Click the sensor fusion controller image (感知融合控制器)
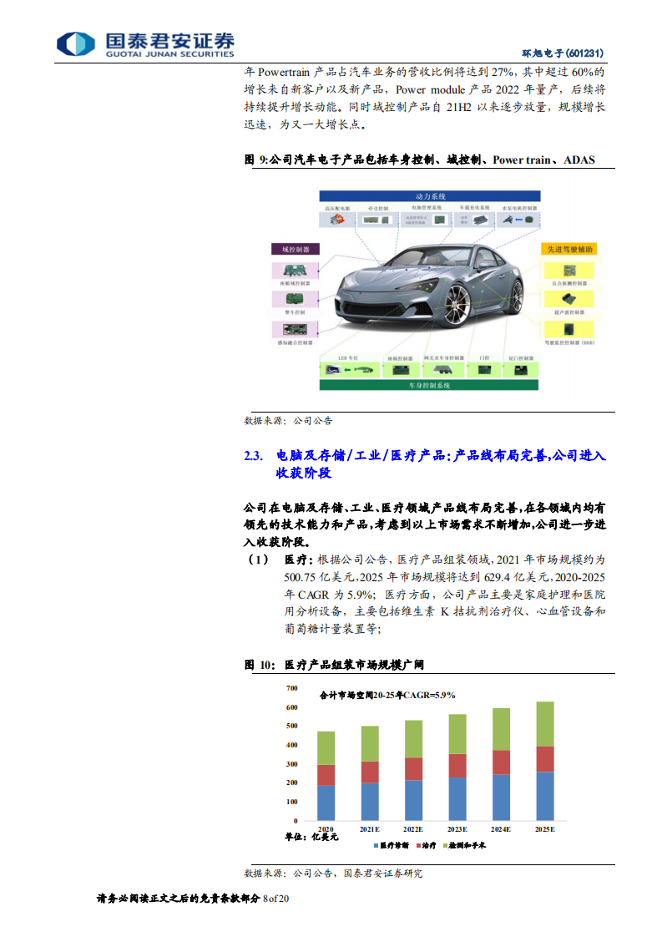The height and width of the screenshot is (937, 662). click(x=296, y=329)
